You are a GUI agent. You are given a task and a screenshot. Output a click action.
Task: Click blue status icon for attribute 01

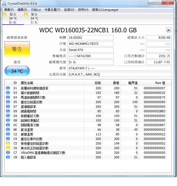point(8,88)
